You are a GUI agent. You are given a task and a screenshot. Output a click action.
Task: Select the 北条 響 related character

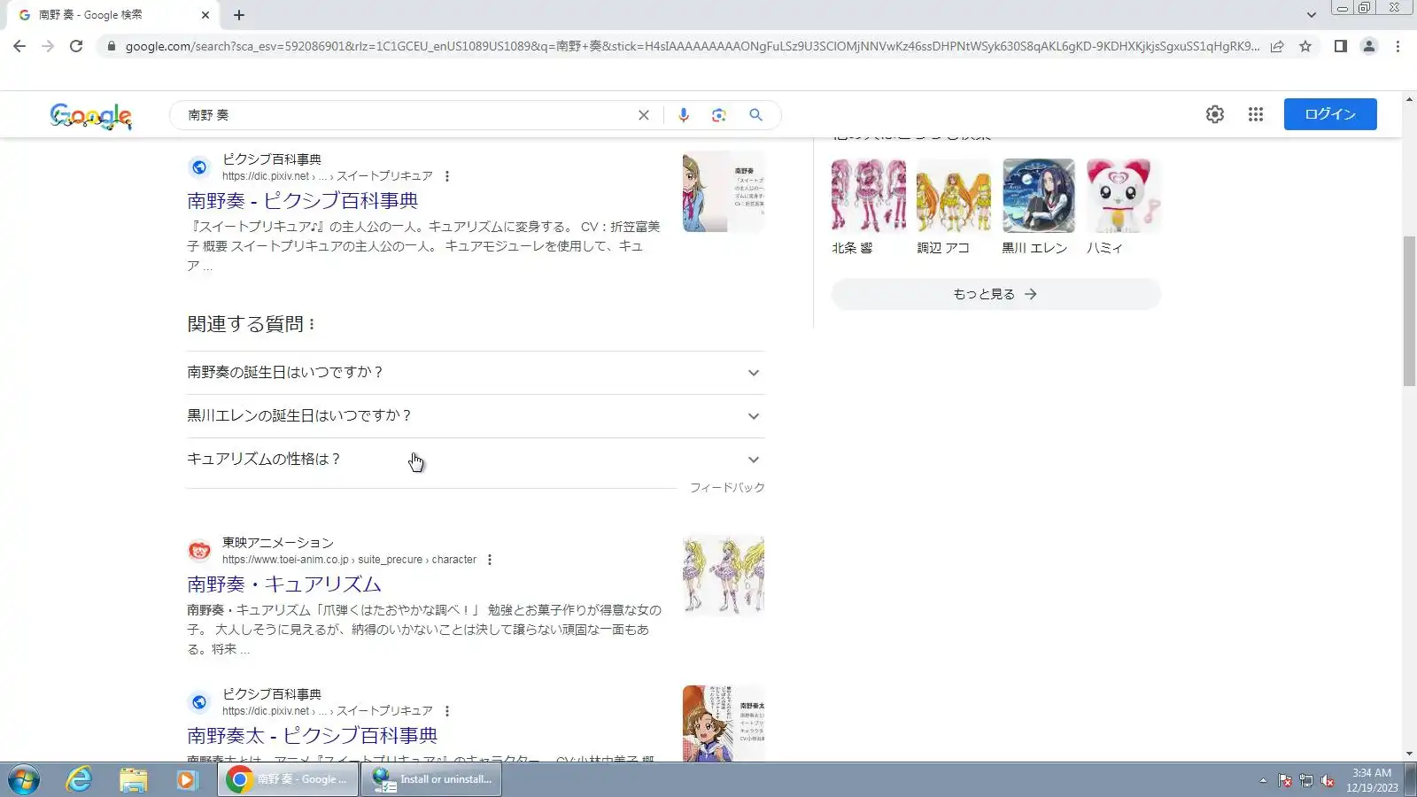pos(869,207)
